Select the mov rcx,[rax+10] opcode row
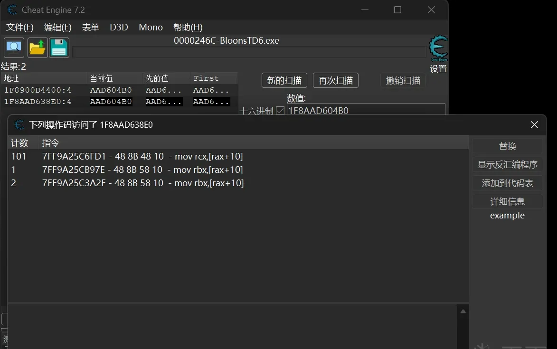 point(238,156)
